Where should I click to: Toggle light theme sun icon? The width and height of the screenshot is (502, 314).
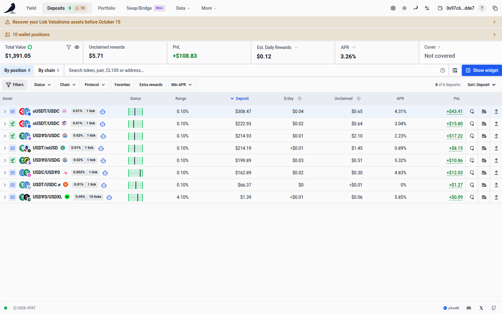(404, 8)
